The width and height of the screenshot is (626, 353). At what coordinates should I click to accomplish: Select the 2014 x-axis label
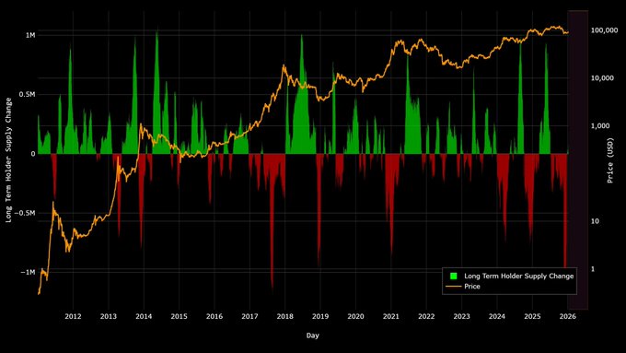coord(144,316)
